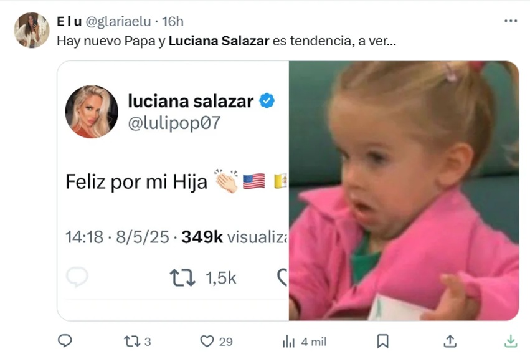
Task: Open the 16h timestamp permalink
Action: tap(173, 22)
